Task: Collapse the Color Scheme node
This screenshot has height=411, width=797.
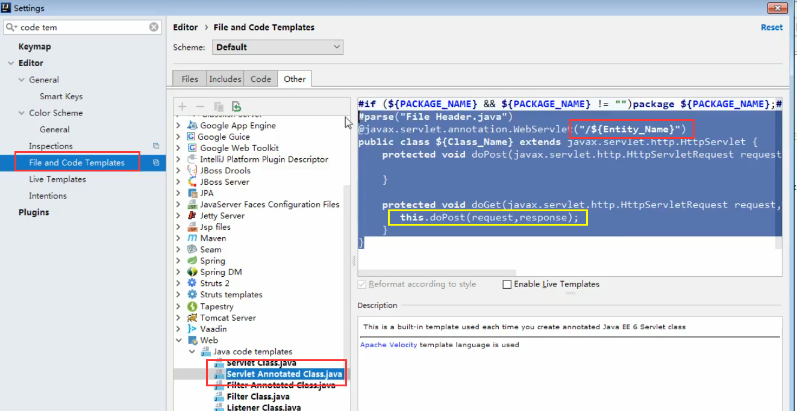Action: coord(22,113)
